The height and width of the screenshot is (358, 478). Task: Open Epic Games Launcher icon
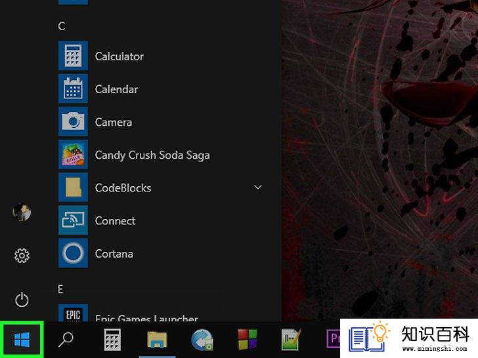[73, 313]
